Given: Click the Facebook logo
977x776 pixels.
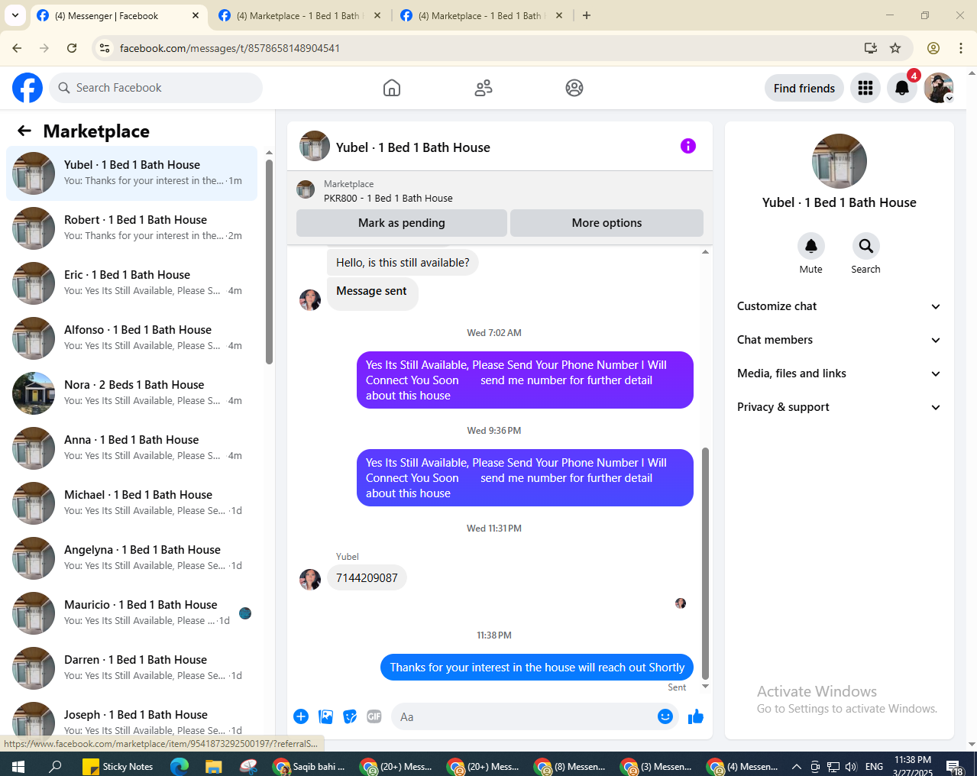Looking at the screenshot, I should coord(27,88).
